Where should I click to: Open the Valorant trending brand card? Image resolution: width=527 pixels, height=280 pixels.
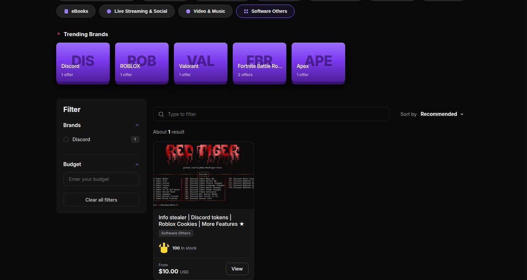201,63
